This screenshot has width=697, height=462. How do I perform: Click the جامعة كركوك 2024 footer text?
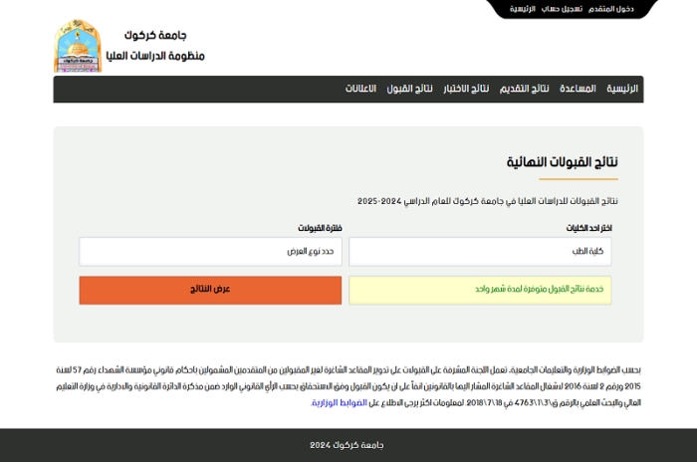[x=348, y=445]
